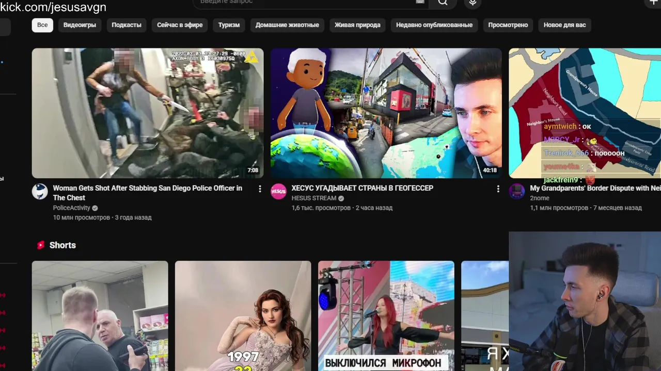This screenshot has width=661, height=371.
Task: Open the San Diego police video thumbnail
Action: (x=148, y=113)
